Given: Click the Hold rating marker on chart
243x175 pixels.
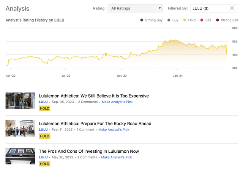Looking at the screenshot, I should (x=106, y=54).
